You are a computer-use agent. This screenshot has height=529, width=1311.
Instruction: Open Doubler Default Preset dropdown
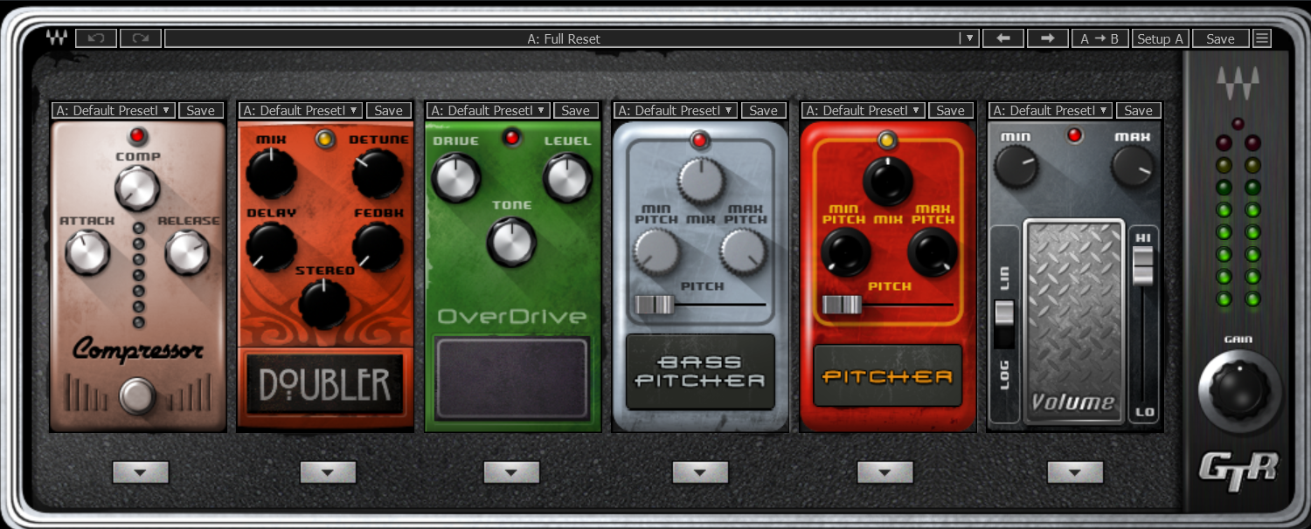tap(301, 110)
